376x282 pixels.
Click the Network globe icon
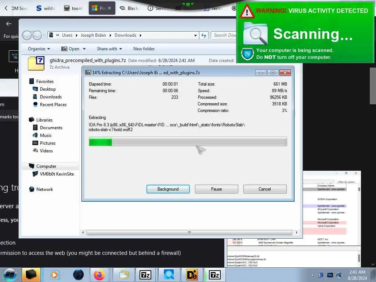[x=32, y=189]
